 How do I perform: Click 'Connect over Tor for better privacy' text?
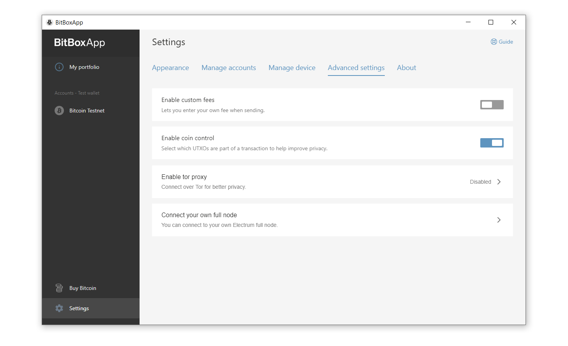point(203,187)
